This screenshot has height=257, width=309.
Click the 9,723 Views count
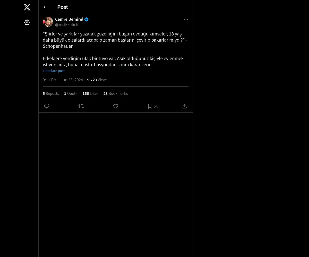point(97,80)
